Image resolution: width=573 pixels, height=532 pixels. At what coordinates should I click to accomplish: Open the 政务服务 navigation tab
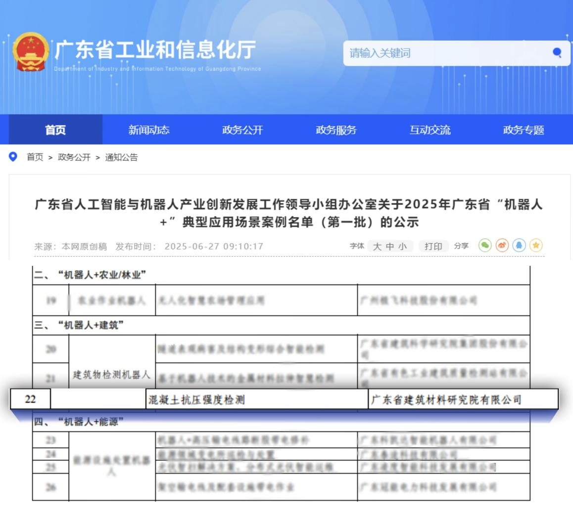pos(336,130)
